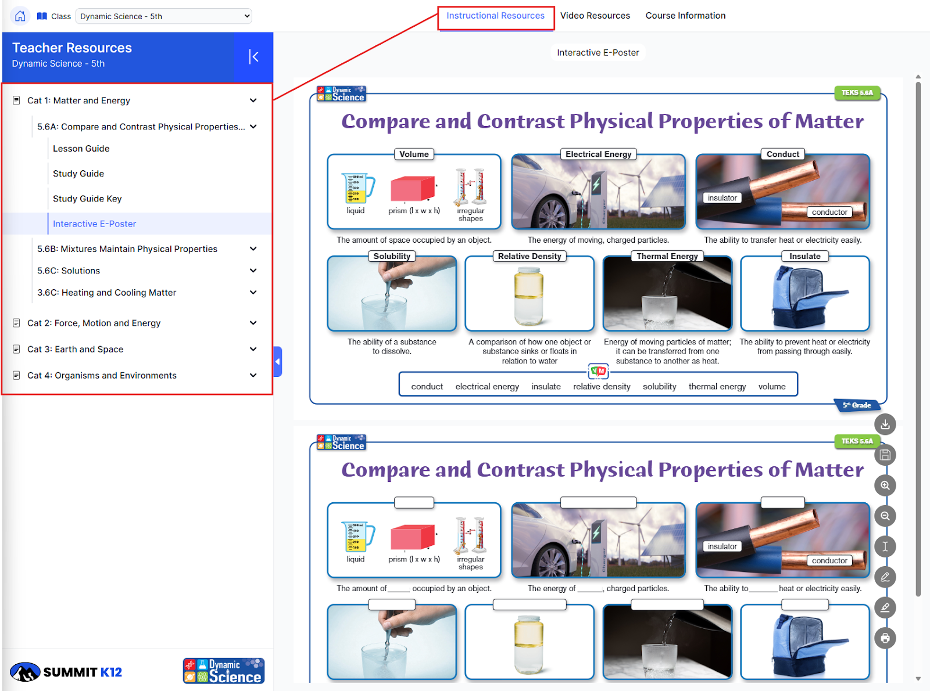Click Cat 1 document icon
Viewport: 930px width, 691px height.
(16, 100)
